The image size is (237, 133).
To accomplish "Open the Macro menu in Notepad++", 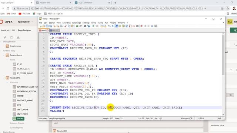I will (100, 23).
